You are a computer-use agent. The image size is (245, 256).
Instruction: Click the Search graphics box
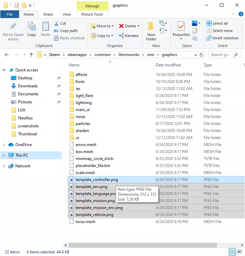pyautogui.click(x=224, y=55)
